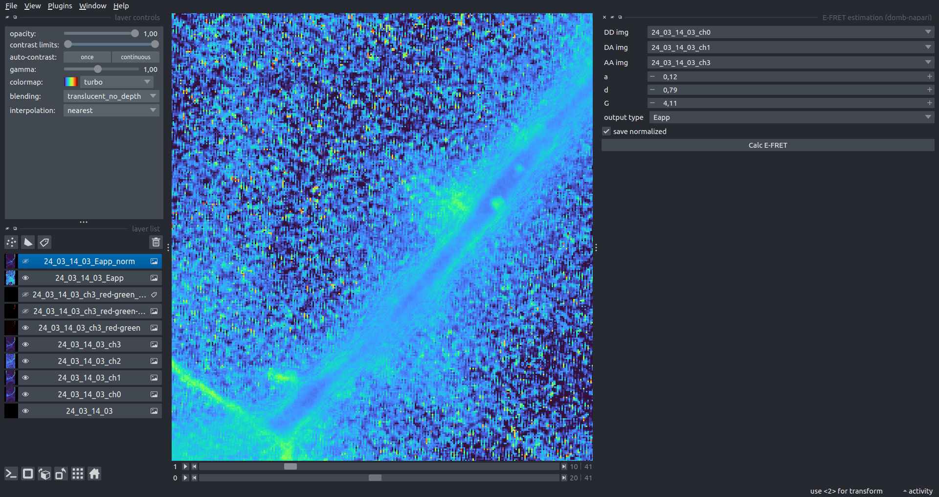Open the Plugins menu
This screenshot has height=497, width=939.
60,6
